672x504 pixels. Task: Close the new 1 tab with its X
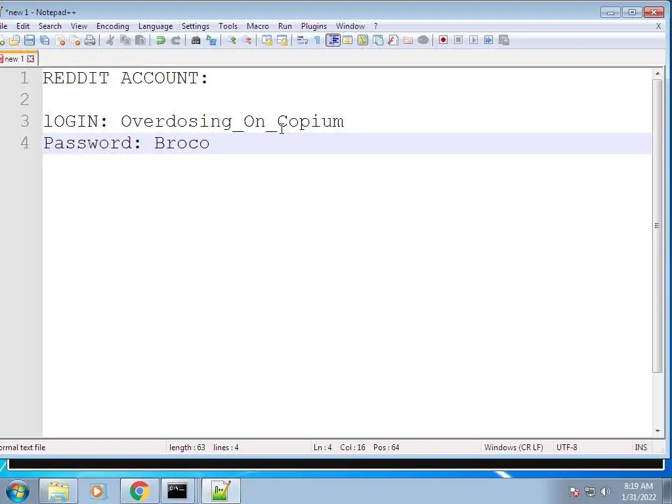[31, 58]
